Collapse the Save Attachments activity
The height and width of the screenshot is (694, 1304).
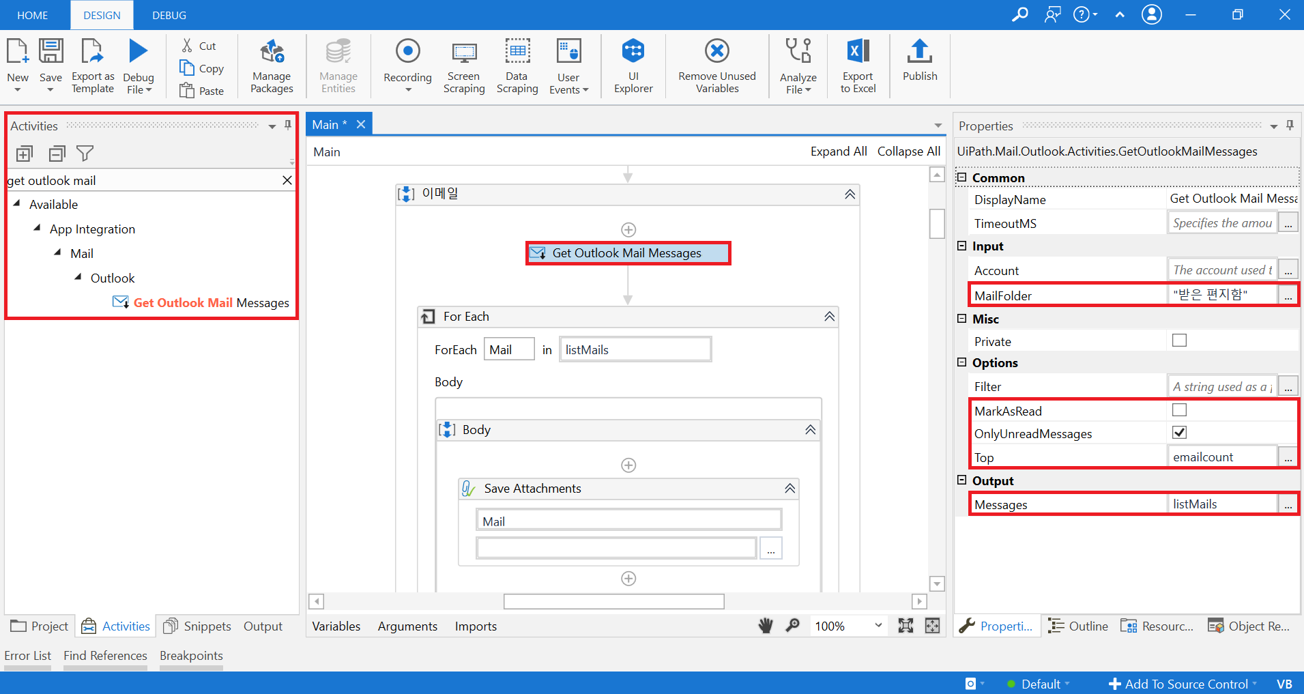coord(789,489)
